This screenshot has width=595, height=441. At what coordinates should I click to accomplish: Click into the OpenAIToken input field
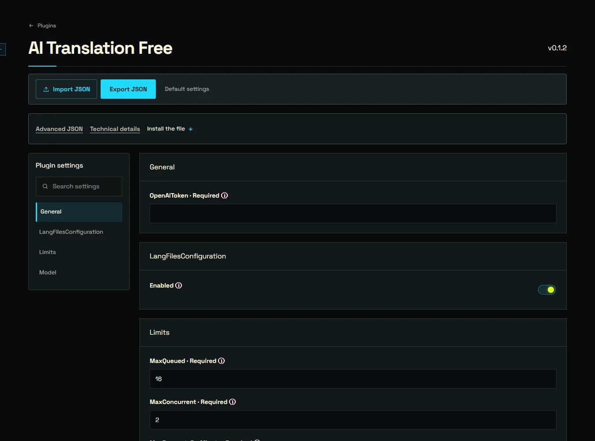click(x=353, y=213)
